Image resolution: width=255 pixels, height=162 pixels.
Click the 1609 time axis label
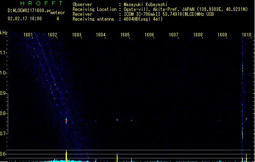point(222,35)
